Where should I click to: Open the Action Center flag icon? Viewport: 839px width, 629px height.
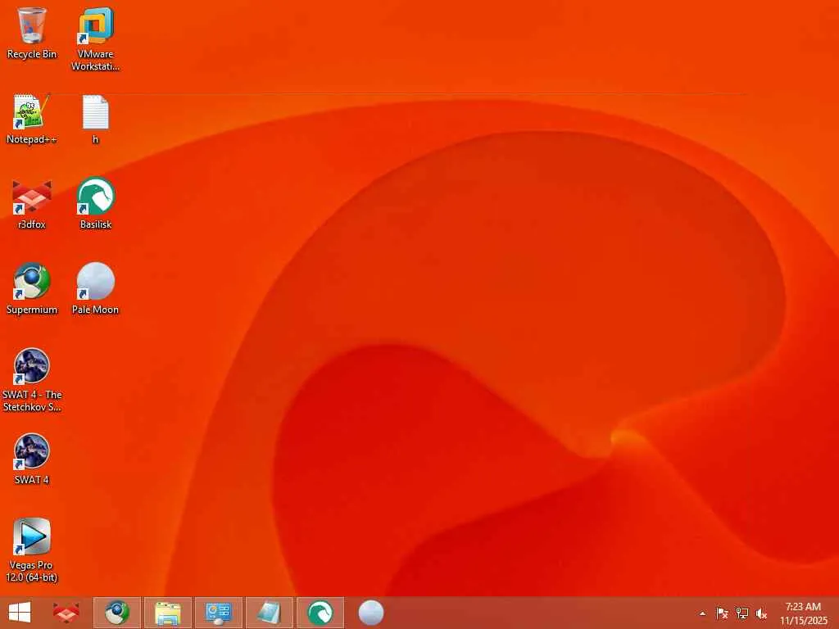[x=722, y=613]
